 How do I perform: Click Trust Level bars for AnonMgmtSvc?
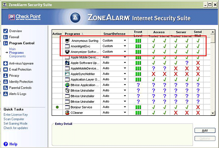[138, 46]
